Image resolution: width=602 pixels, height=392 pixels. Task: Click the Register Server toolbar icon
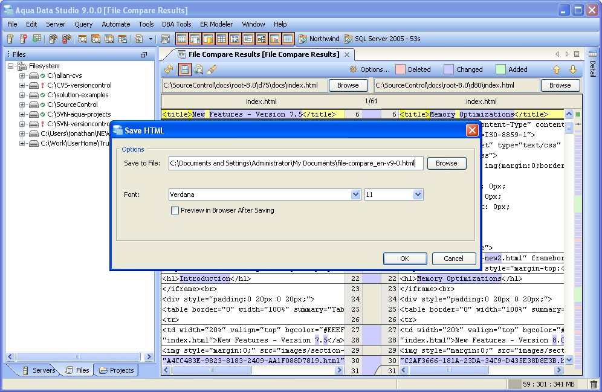coord(10,39)
